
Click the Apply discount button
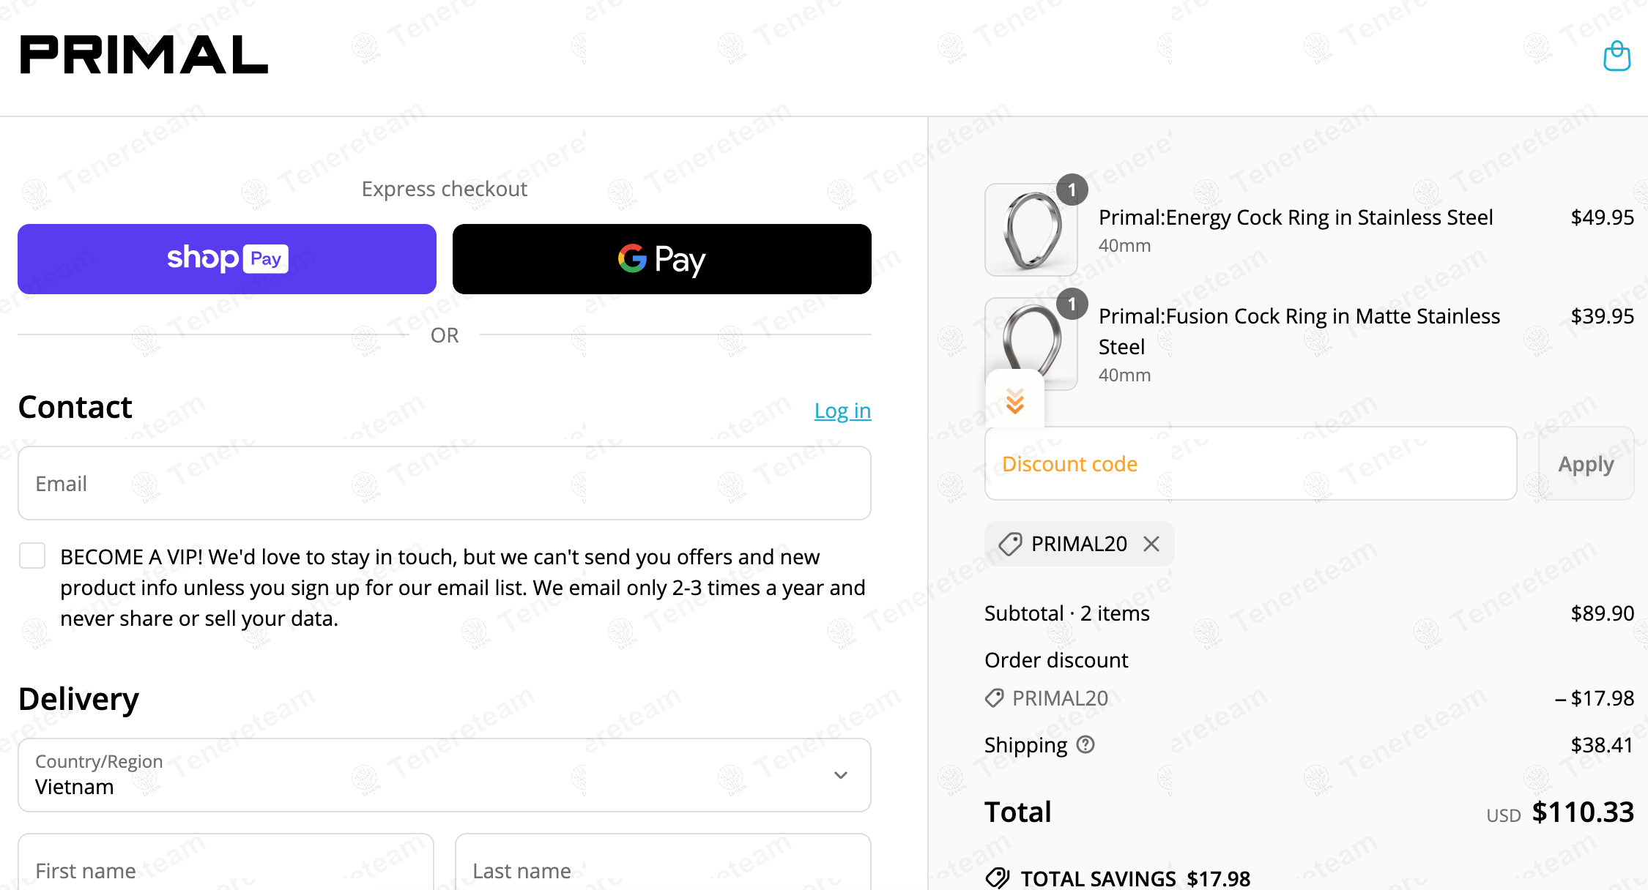coord(1586,464)
